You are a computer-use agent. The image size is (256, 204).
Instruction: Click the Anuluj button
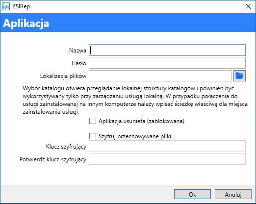pyautogui.click(x=233, y=194)
